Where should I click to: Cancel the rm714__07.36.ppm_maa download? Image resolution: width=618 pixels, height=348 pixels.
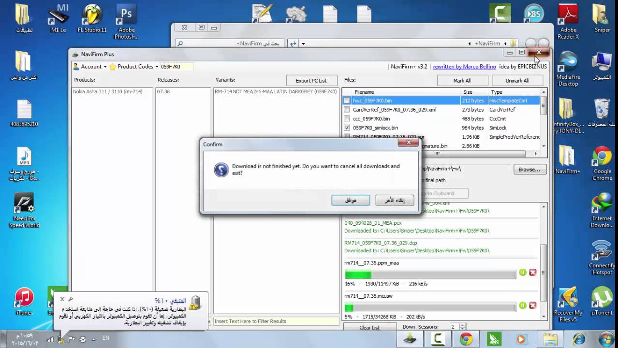click(532, 273)
